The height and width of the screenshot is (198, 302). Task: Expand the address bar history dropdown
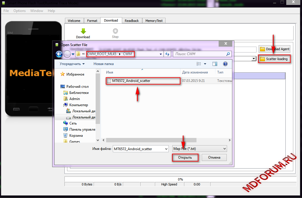tap(161, 54)
